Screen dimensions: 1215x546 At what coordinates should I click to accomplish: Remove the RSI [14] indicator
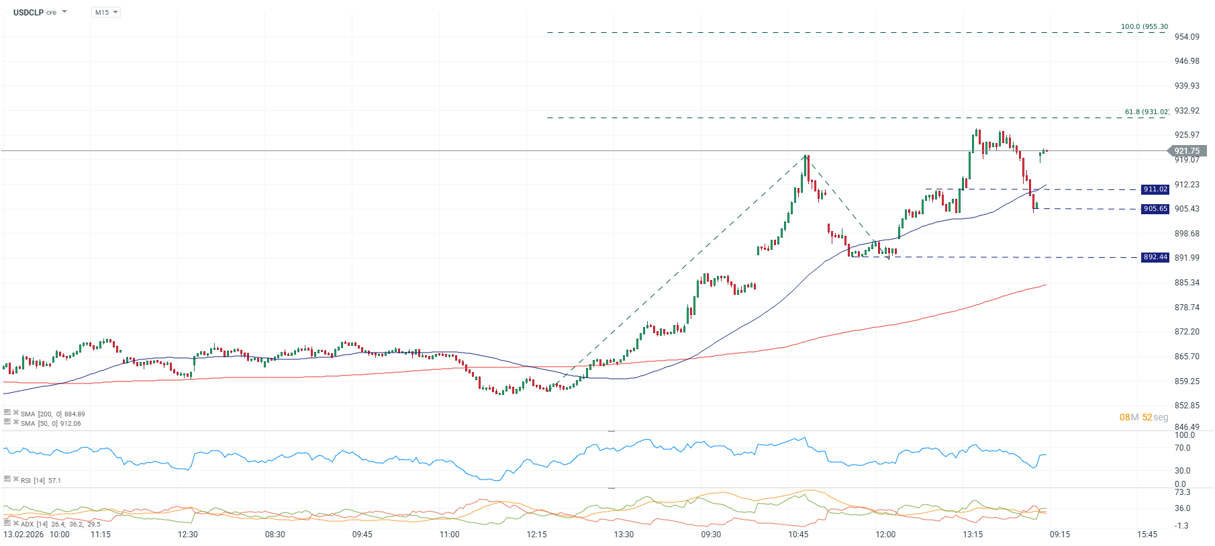[x=15, y=479]
